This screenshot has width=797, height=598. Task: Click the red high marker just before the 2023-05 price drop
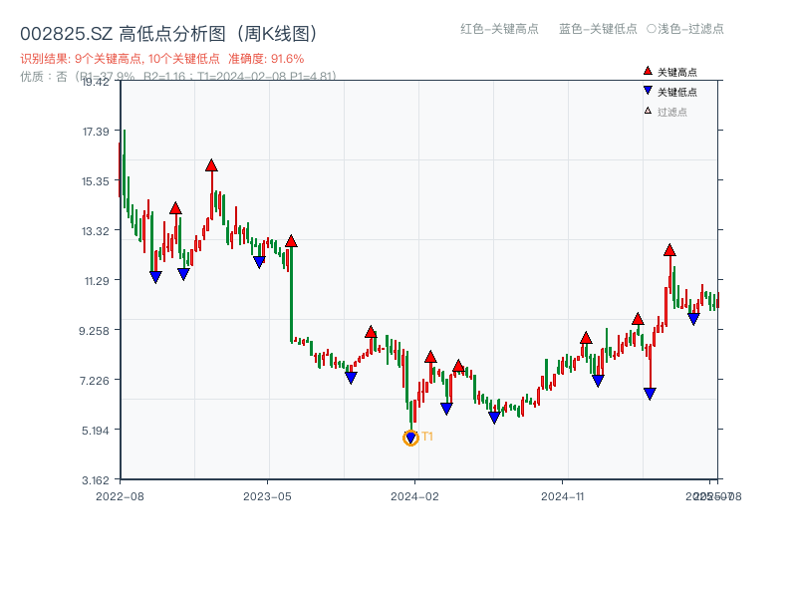pyautogui.click(x=291, y=241)
